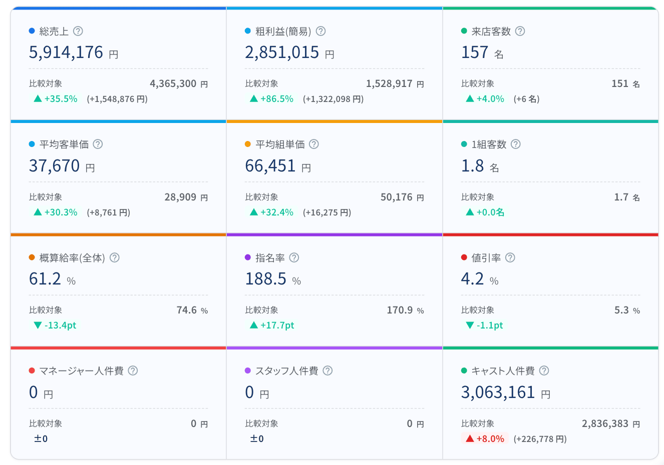This screenshot has height=465, width=664.
Task: Click the +35.5% badge in 総売上 card
Action: [x=56, y=99]
